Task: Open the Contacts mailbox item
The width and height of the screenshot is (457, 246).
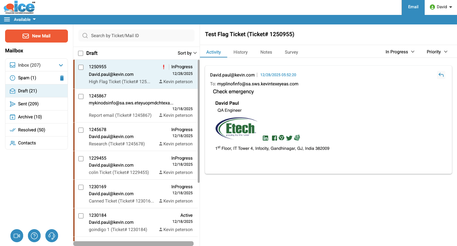Action: [27, 143]
